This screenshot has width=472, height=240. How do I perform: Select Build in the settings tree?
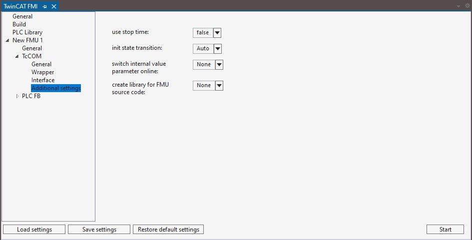point(19,24)
